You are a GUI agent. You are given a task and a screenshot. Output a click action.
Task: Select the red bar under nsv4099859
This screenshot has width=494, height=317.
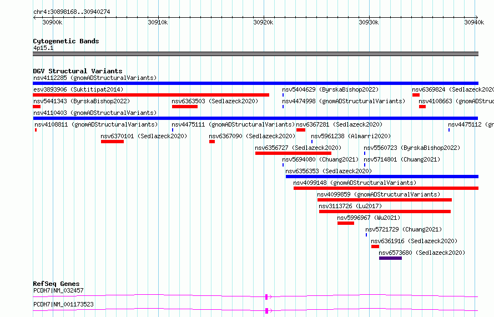(385, 200)
